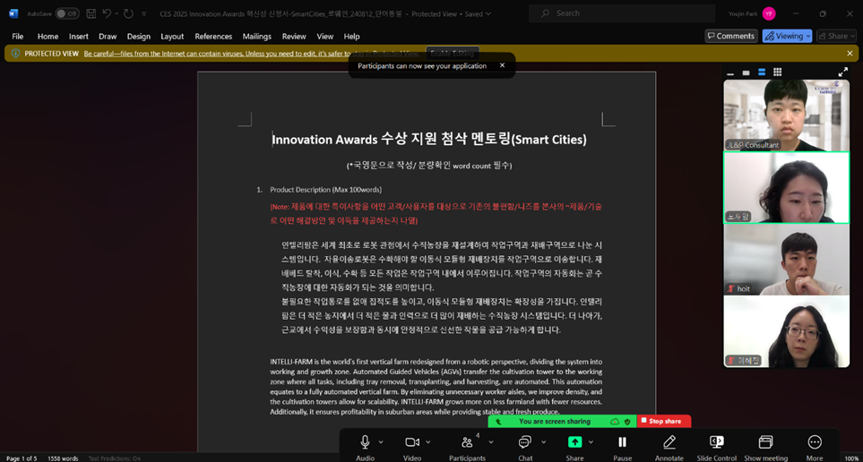Select the bottom bespectacled participant video thumbnail
The image size is (863, 462).
coord(787,331)
